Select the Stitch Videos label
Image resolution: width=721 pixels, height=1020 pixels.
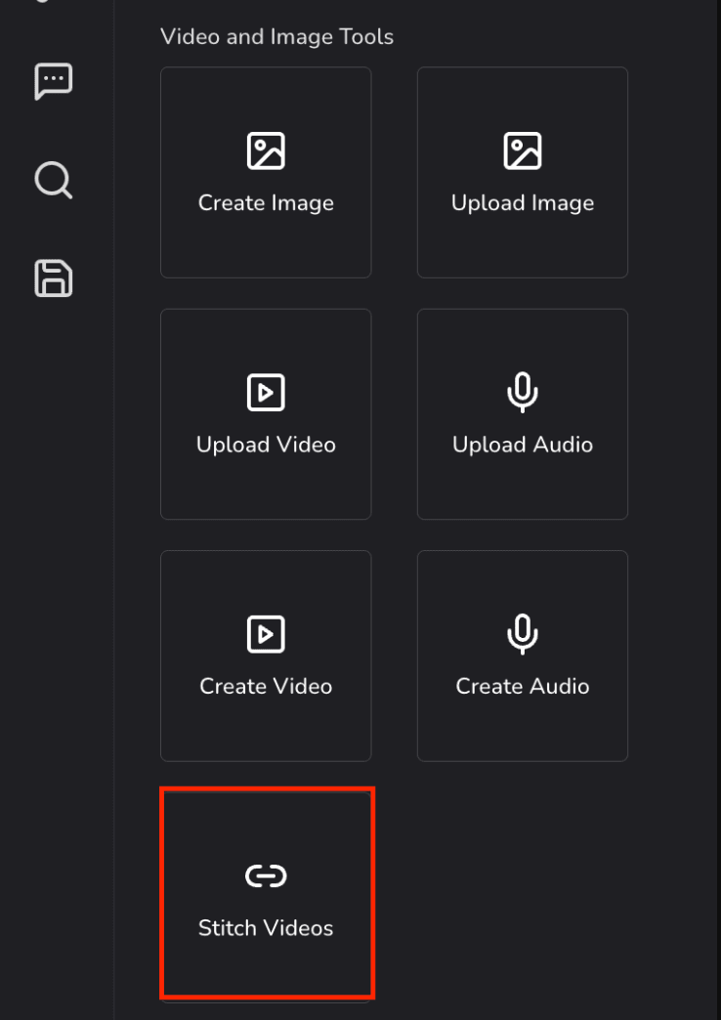pos(266,928)
